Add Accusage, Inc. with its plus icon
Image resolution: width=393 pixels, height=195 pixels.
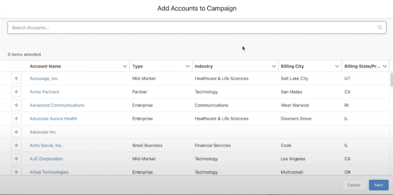(16, 79)
